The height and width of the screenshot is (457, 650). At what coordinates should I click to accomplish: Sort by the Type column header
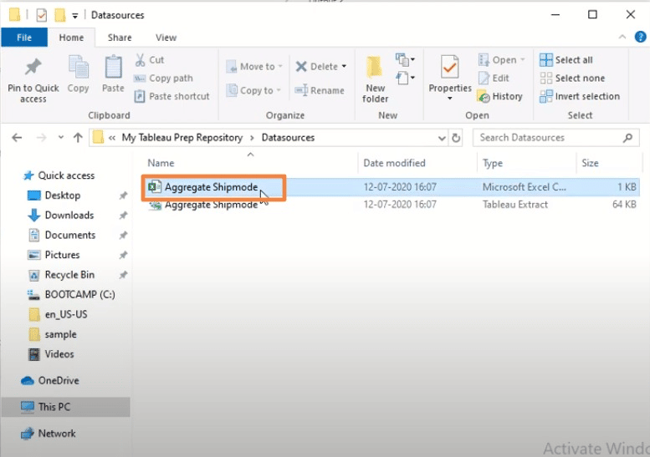tap(493, 163)
